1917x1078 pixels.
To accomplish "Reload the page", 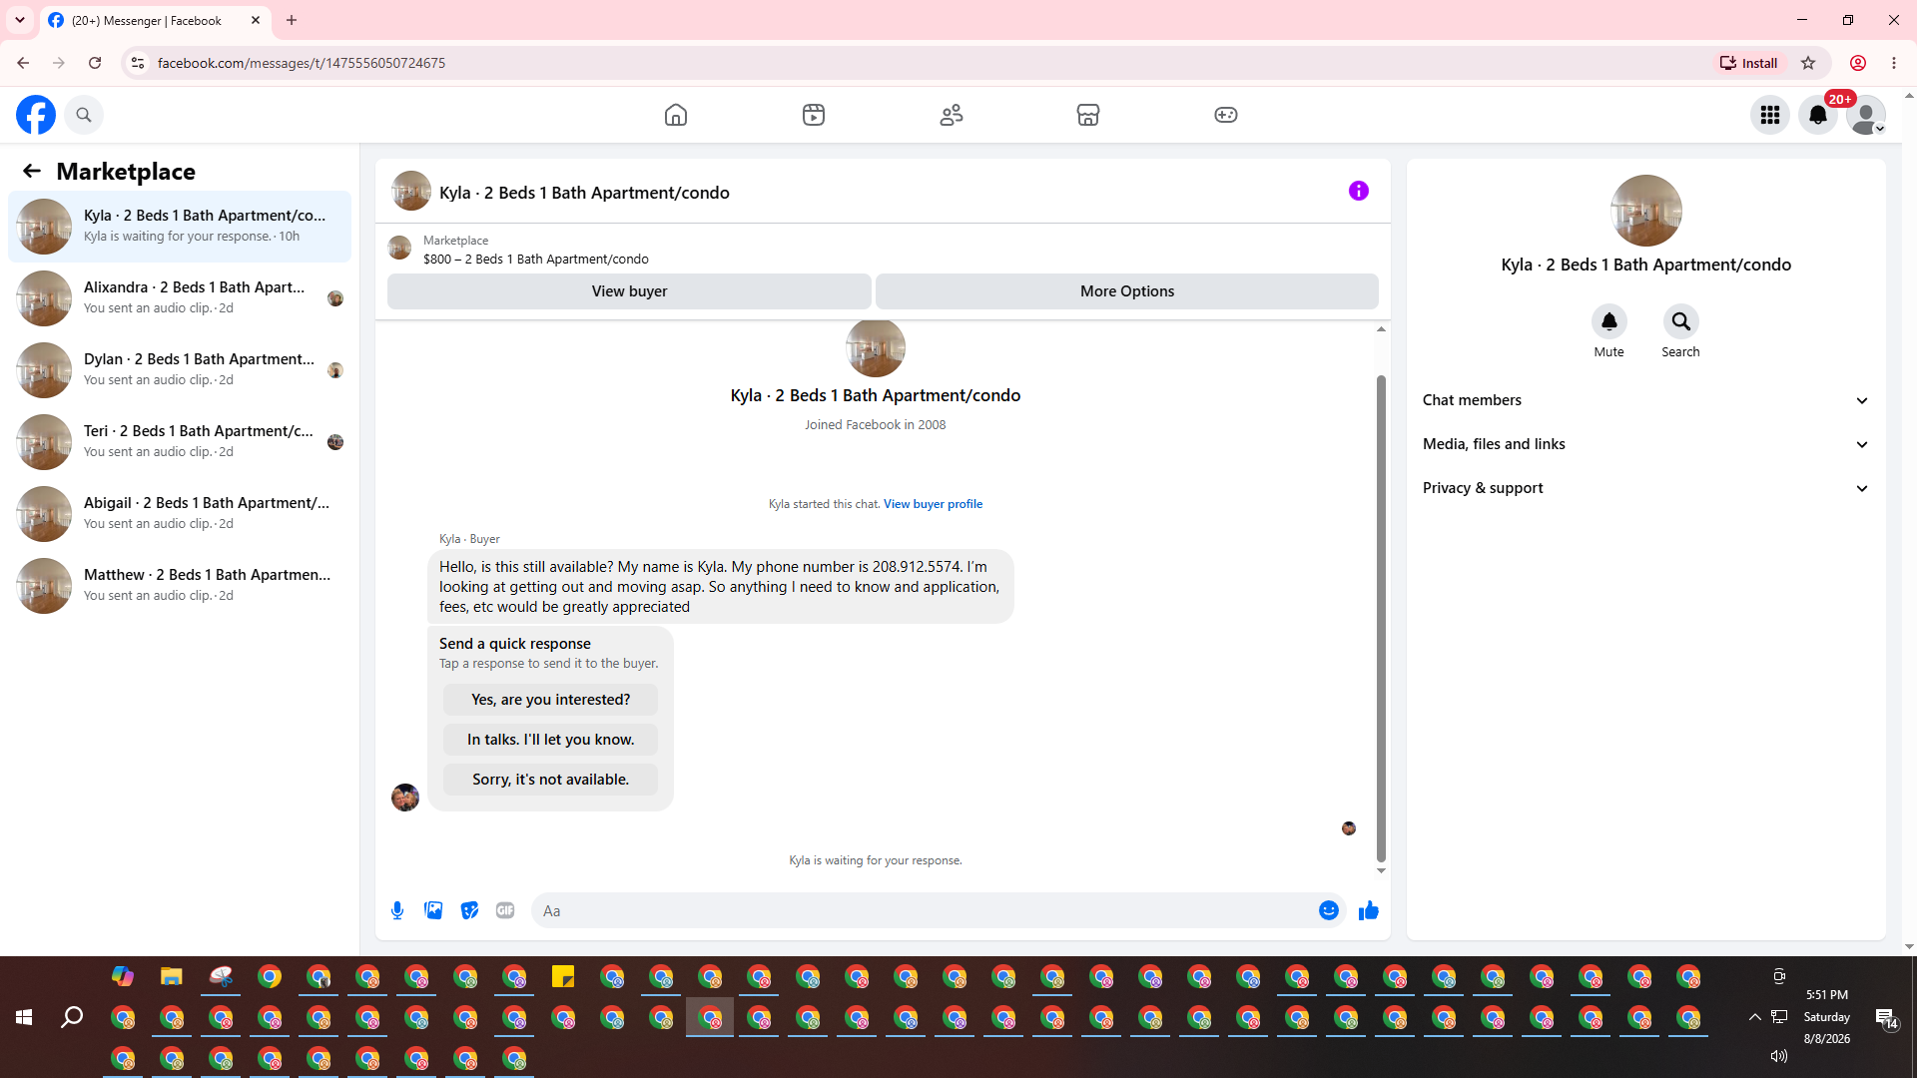I will point(95,63).
